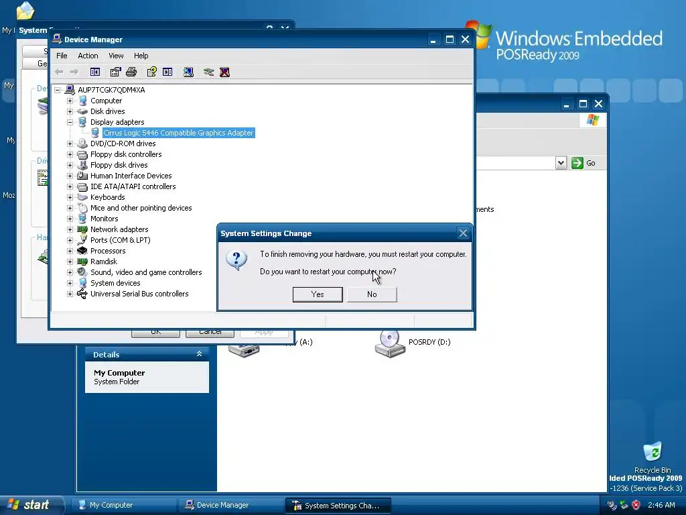Viewport: 686px width, 515px height.
Task: Click Yes to restart the computer
Action: [318, 294]
